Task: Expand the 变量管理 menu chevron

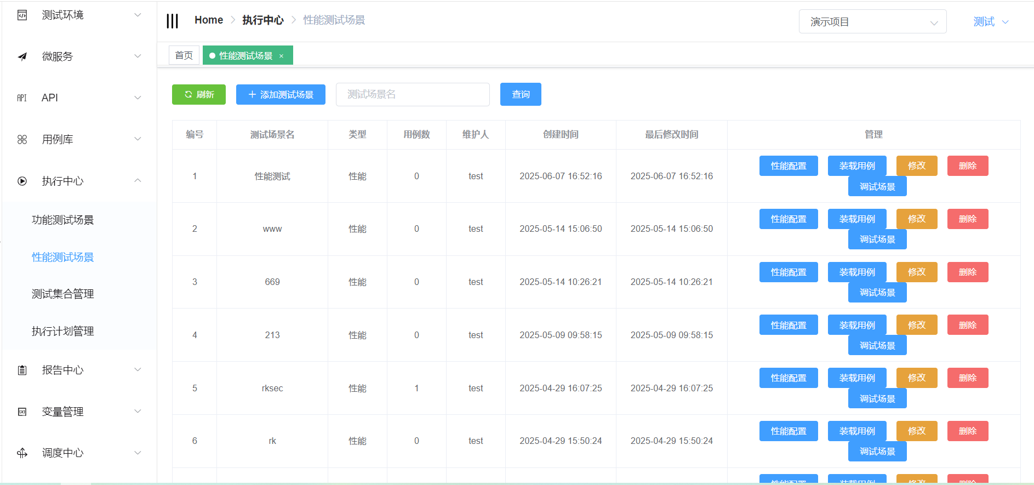Action: coord(138,412)
